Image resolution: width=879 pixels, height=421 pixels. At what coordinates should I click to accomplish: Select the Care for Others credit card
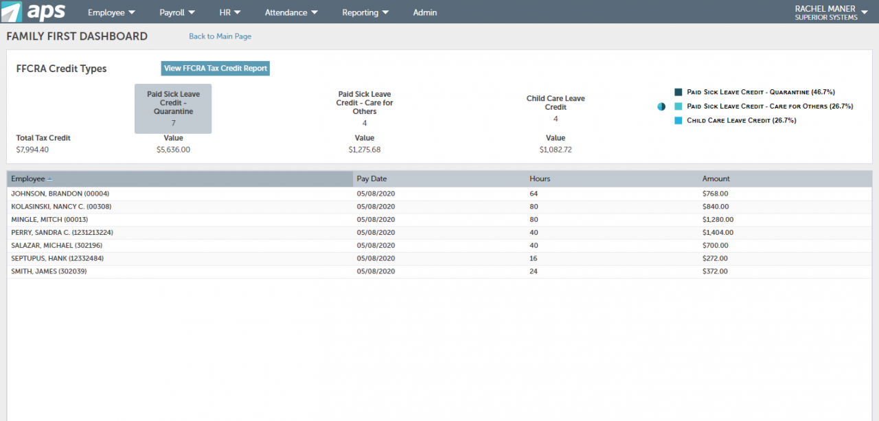pyautogui.click(x=365, y=109)
